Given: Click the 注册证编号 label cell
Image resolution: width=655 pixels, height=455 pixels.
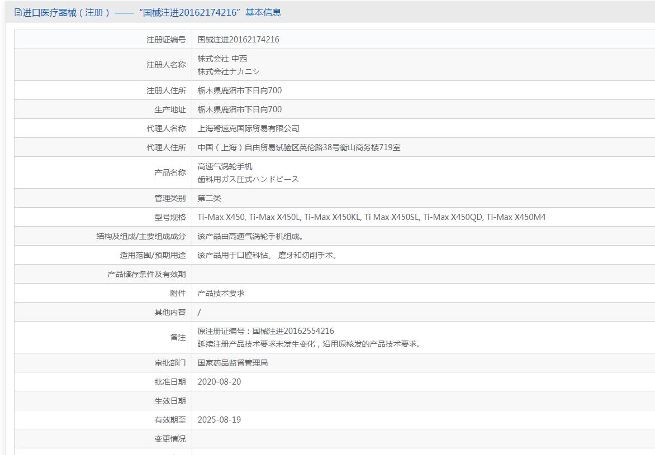Looking at the screenshot, I should tap(166, 40).
